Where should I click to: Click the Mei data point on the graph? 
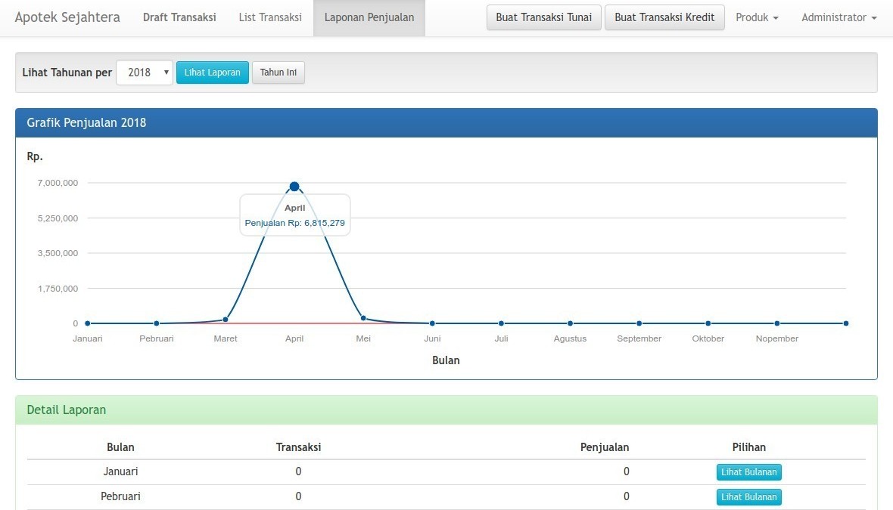point(363,319)
